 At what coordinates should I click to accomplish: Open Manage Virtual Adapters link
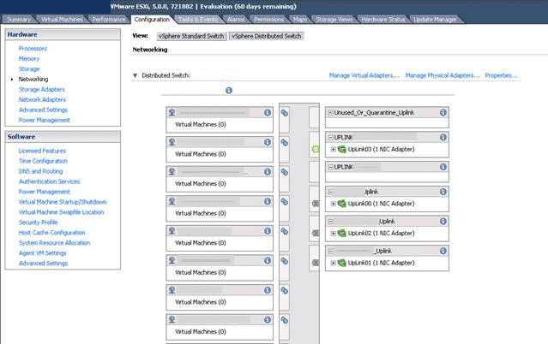point(364,75)
